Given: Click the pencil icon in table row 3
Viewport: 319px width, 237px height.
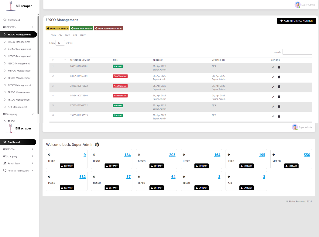Looking at the screenshot, I should coord(273,87).
